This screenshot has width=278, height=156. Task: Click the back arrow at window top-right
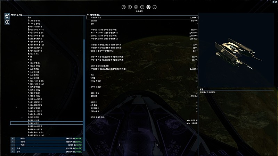[273, 2]
